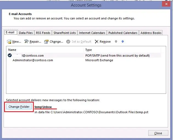Switch to SharePoint Lists tab

65,33
